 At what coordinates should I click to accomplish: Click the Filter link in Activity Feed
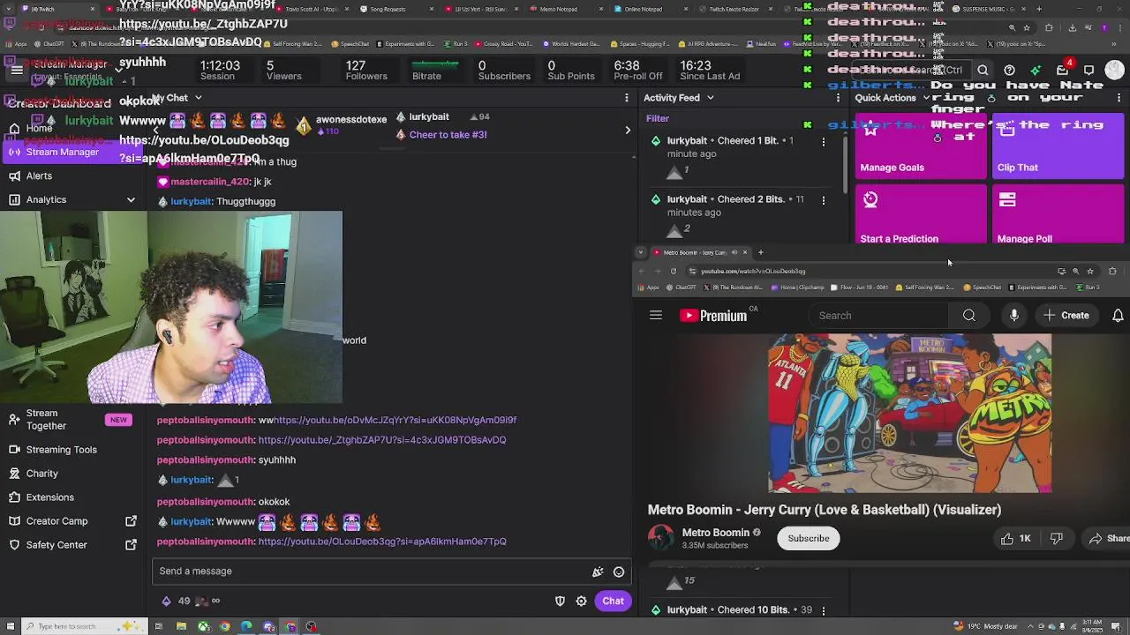click(657, 118)
